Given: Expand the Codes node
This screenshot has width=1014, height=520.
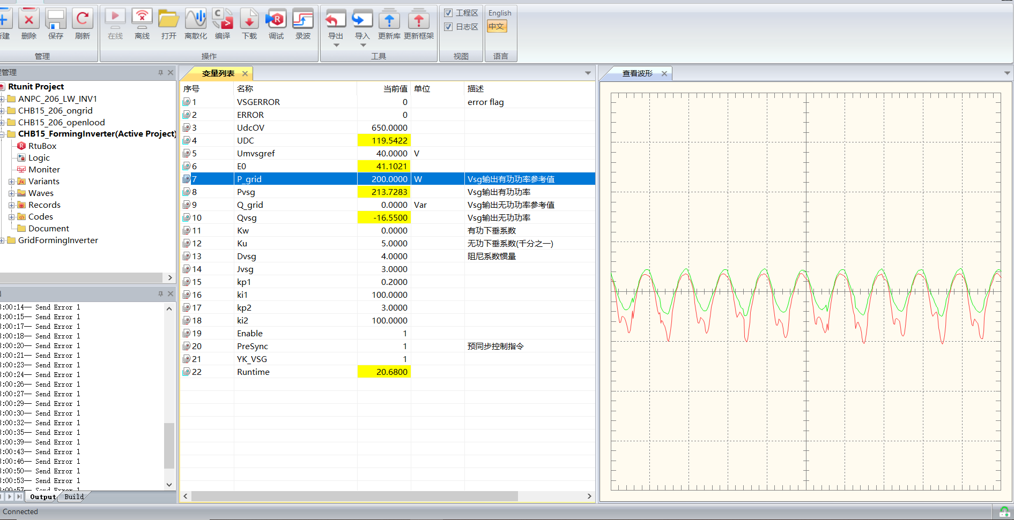Looking at the screenshot, I should coord(11,217).
